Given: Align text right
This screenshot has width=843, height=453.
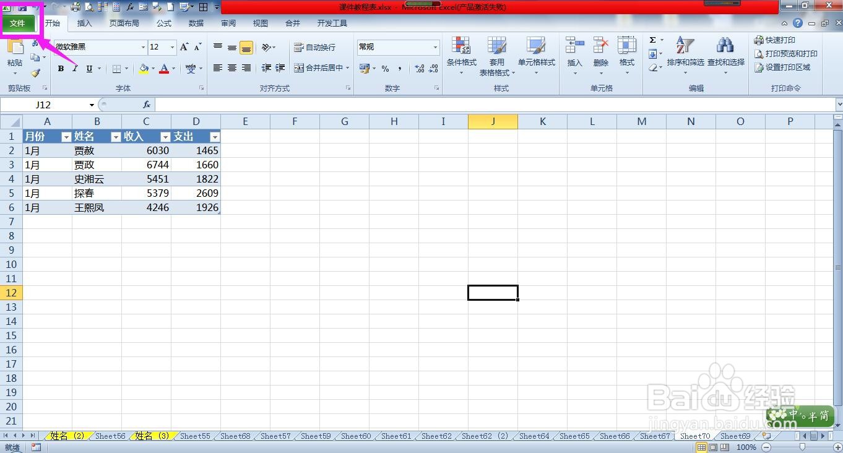Looking at the screenshot, I should click(x=246, y=68).
